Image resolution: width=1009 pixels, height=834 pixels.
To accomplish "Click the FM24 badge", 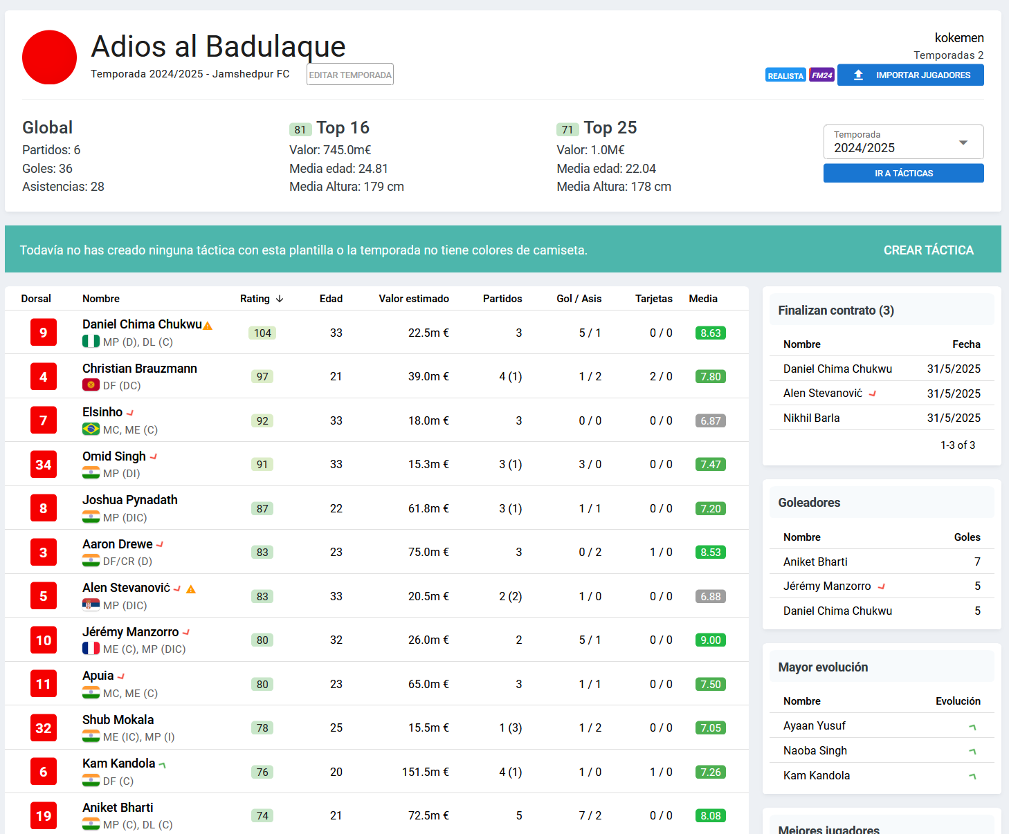I will coord(822,75).
